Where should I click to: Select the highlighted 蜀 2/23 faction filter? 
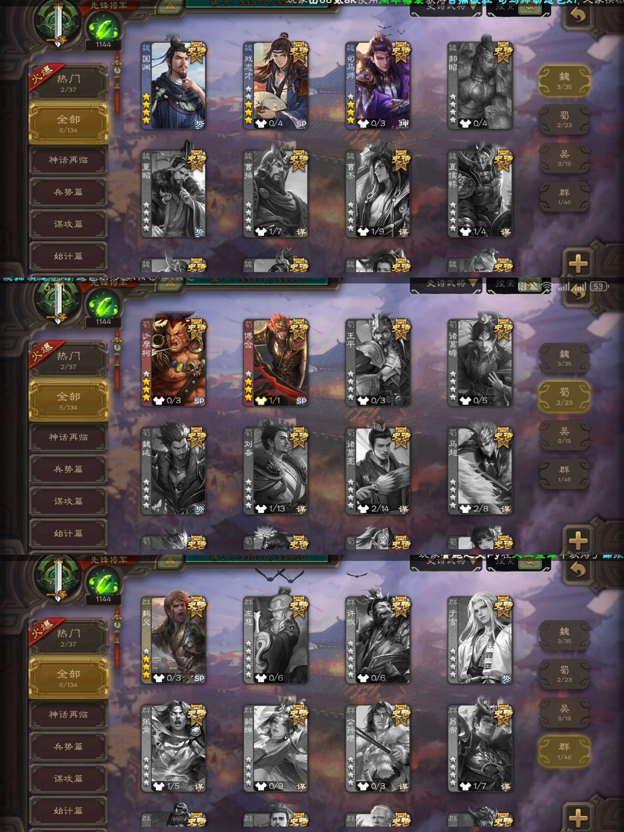(x=564, y=397)
